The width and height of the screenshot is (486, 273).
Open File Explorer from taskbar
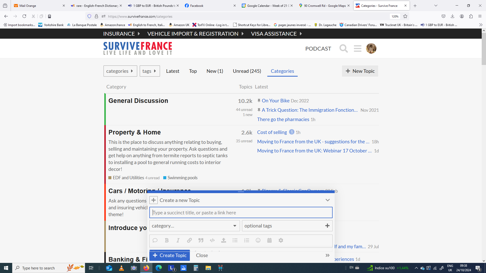[x=208, y=268]
